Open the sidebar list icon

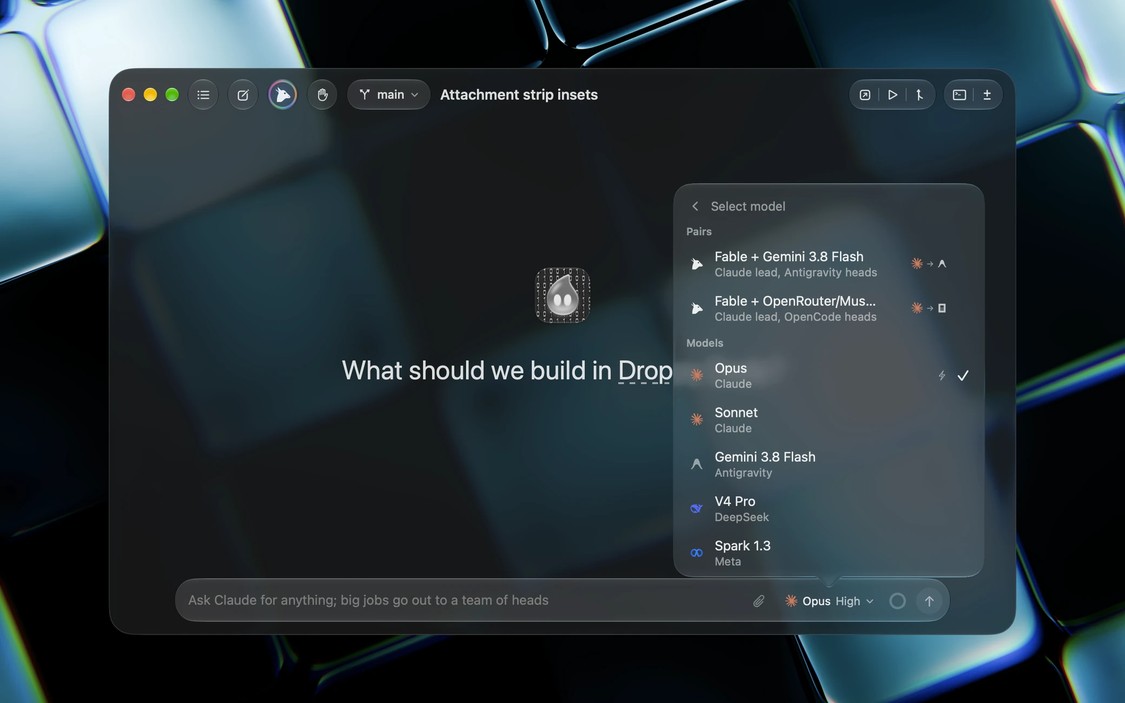click(203, 95)
